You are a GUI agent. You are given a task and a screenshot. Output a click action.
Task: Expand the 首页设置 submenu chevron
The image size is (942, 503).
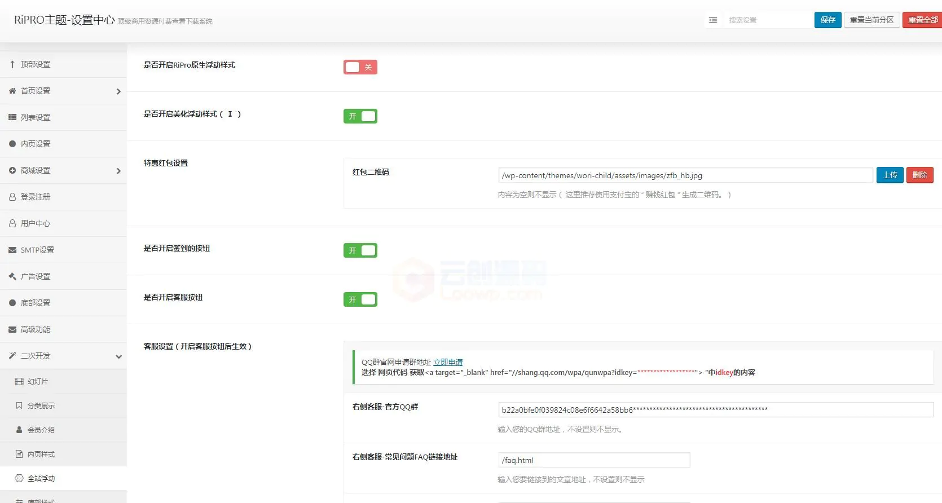118,91
